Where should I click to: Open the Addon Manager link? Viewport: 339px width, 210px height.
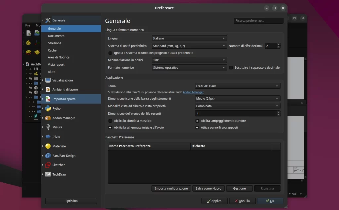193,92
